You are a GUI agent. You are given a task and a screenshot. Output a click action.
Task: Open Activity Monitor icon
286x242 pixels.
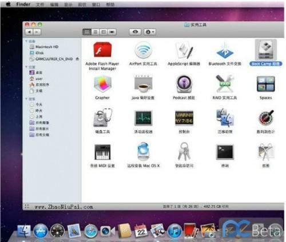143,118
